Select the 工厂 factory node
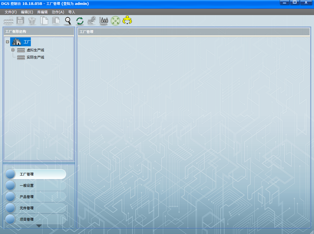 (27, 42)
